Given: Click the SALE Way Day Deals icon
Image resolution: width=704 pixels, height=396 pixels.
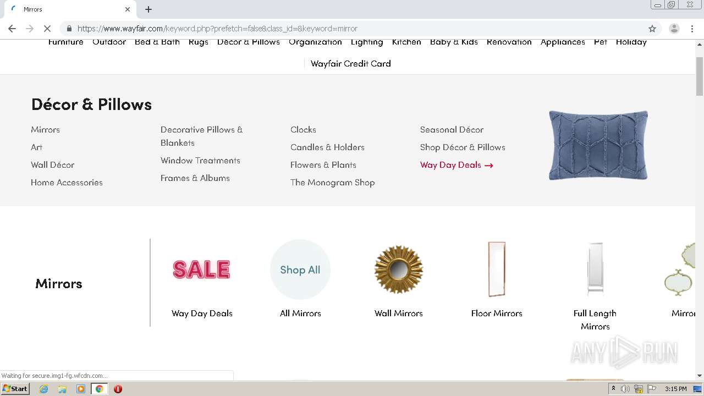Looking at the screenshot, I should [202, 269].
